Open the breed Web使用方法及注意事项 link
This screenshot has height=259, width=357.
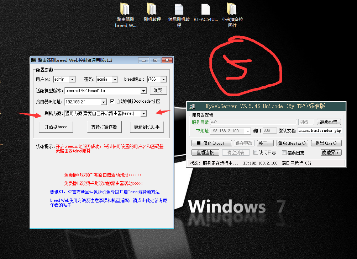pos(109,203)
